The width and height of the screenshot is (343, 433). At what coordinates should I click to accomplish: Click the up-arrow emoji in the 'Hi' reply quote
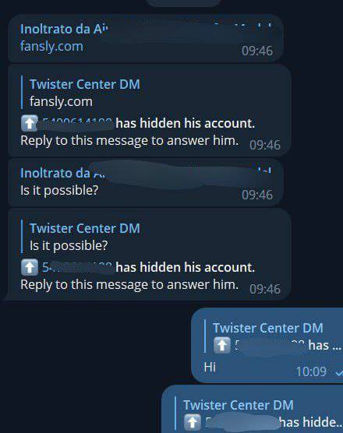click(x=222, y=345)
